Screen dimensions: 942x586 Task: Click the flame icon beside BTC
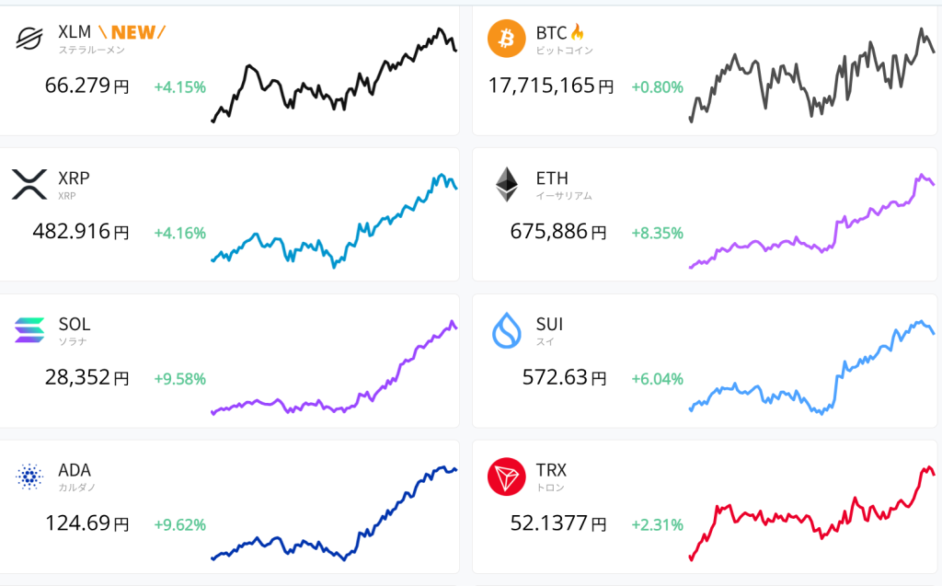point(578,32)
